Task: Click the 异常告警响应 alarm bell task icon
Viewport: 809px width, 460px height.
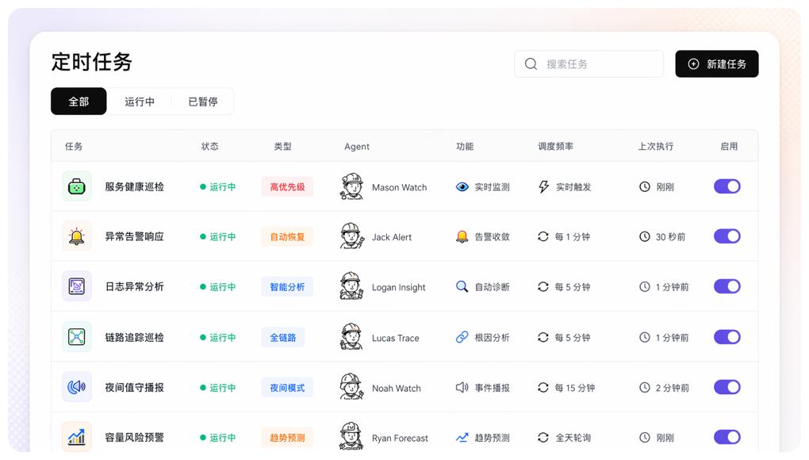Action: (x=76, y=236)
